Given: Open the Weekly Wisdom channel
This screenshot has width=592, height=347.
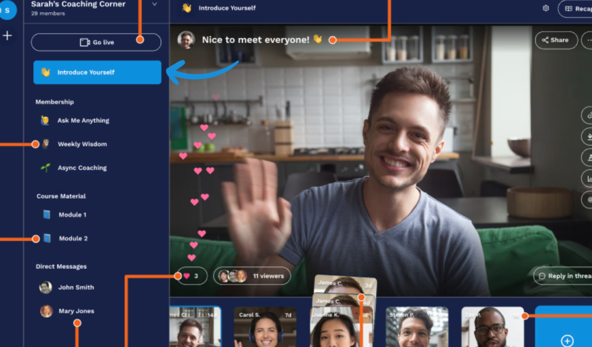Looking at the screenshot, I should 82,144.
